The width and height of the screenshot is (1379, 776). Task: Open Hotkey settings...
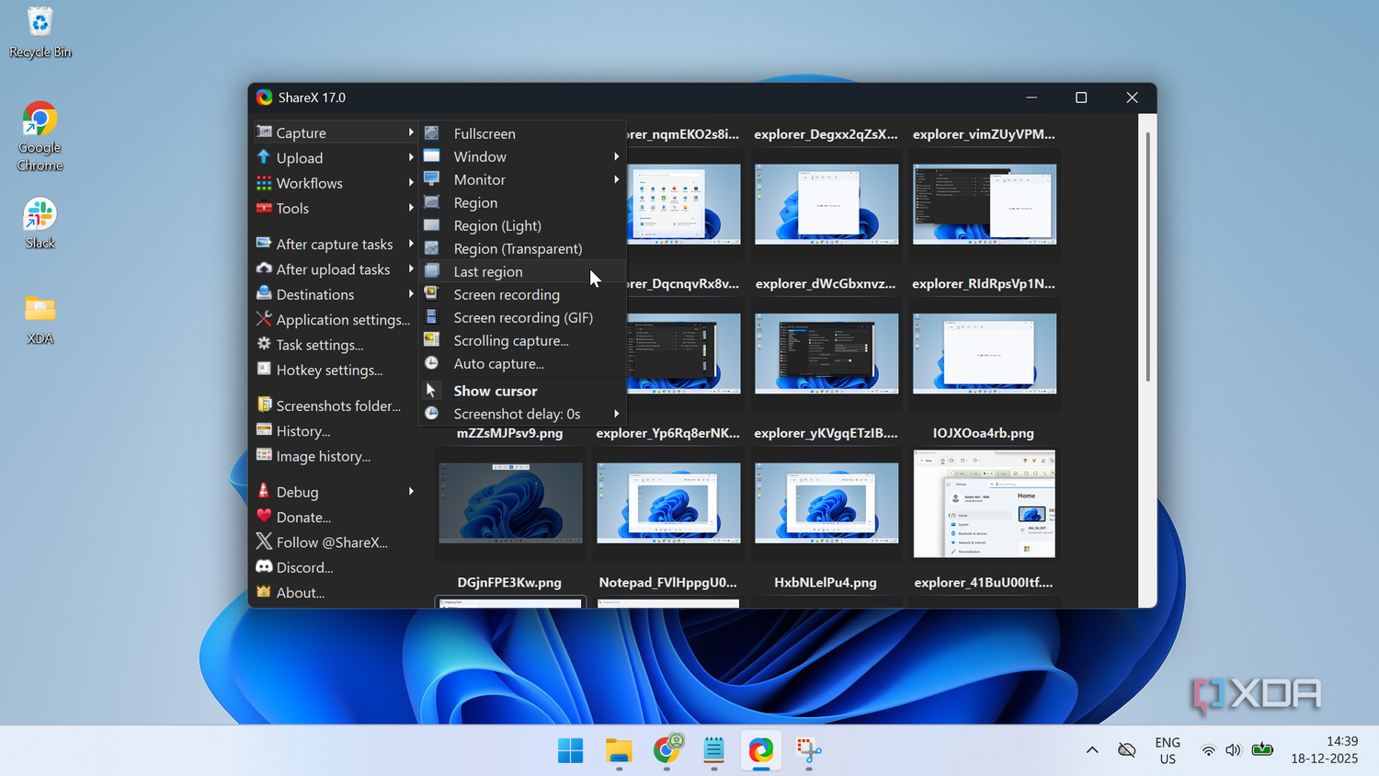[x=335, y=370]
